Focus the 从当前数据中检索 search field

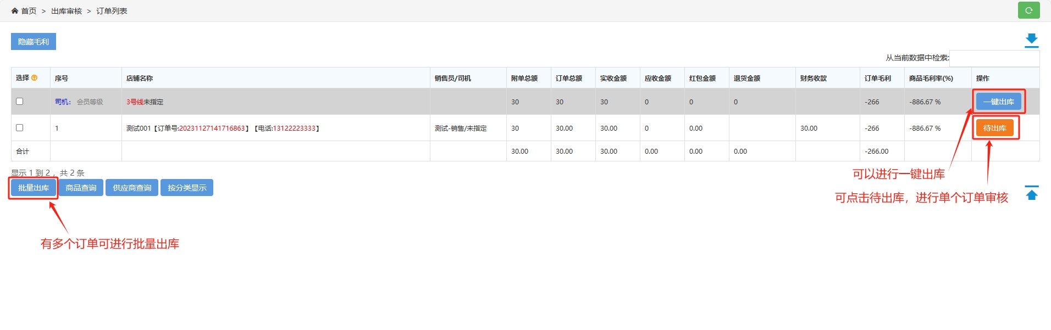(994, 58)
